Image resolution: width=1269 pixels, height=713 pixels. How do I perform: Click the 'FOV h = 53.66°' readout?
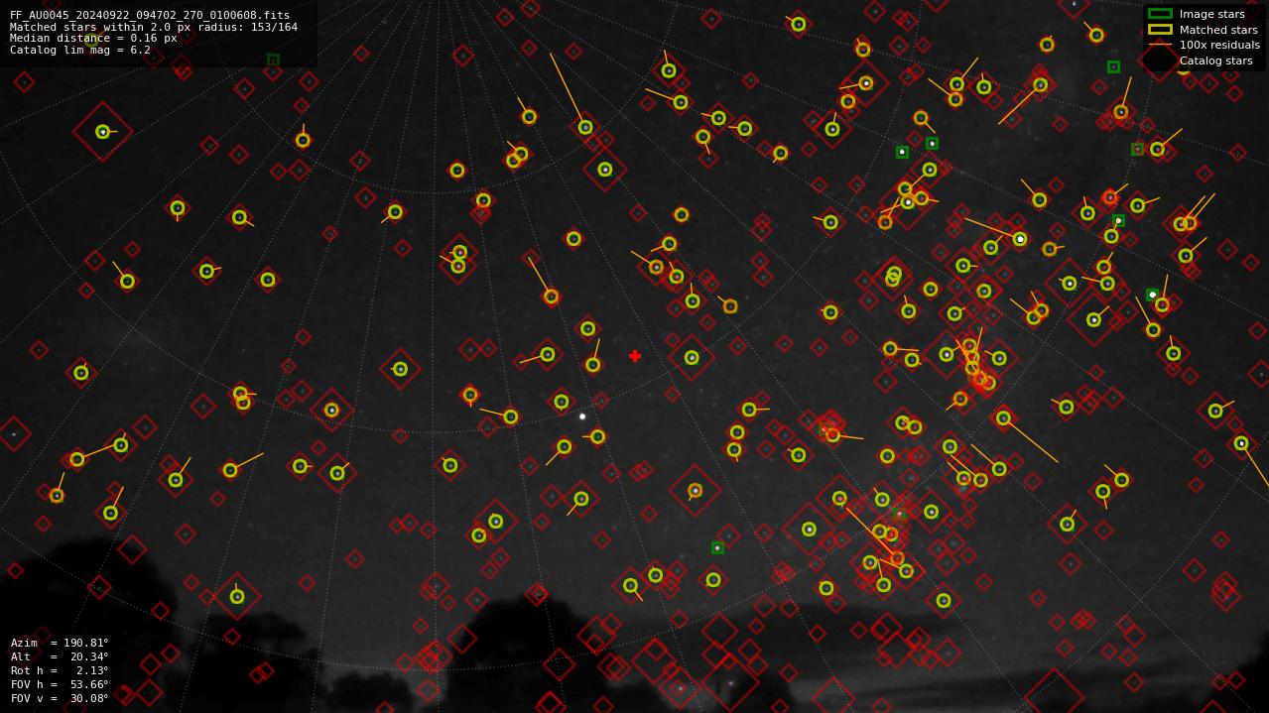pyautogui.click(x=60, y=684)
